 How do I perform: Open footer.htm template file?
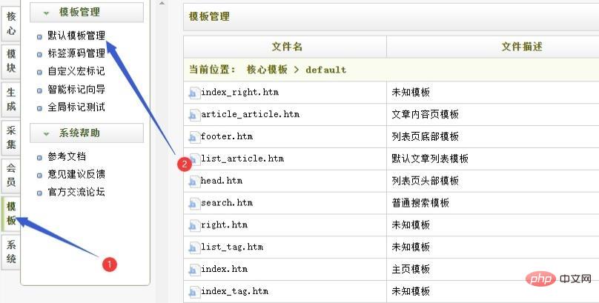pos(227,136)
